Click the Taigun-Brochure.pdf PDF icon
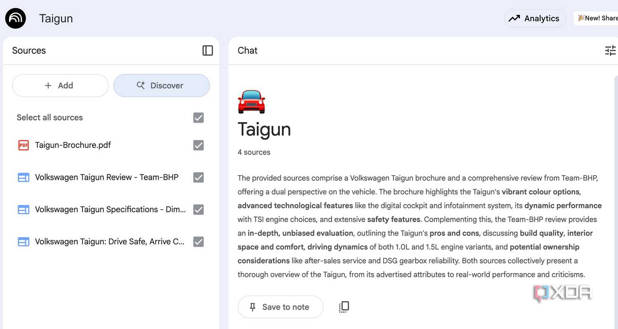Screen dimensions: 618x329 (x=23, y=145)
